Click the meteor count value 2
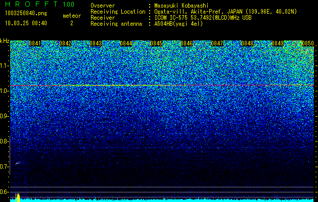Screen dimensions: 318x202 tap(72, 23)
